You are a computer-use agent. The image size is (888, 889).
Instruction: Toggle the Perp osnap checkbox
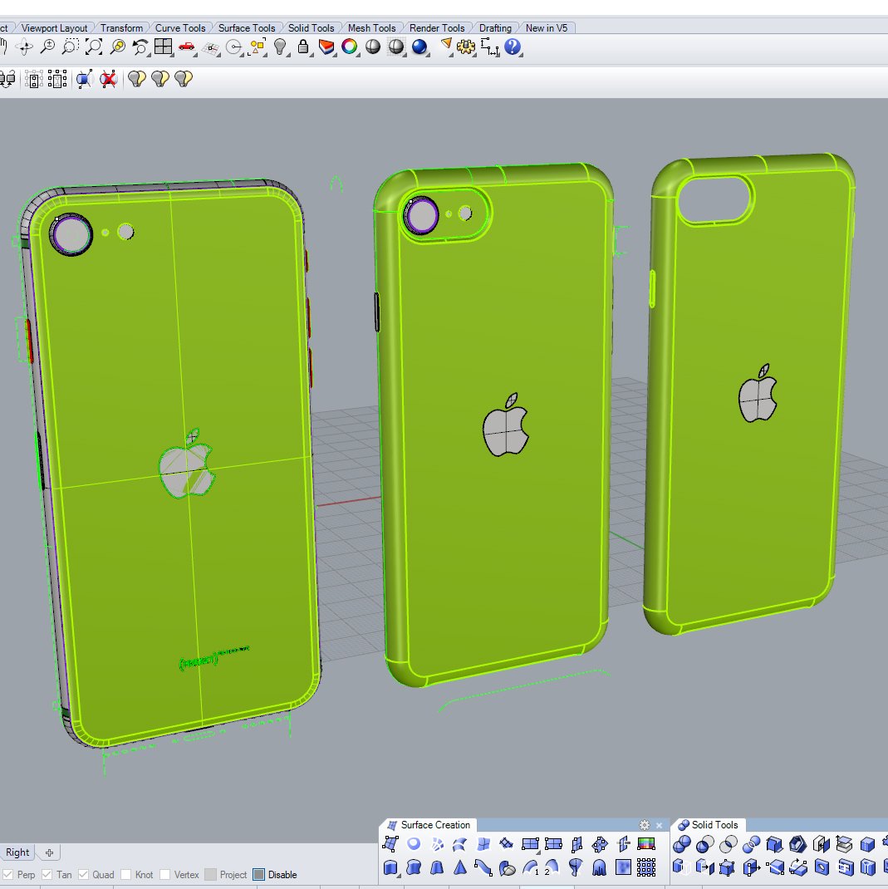(x=8, y=875)
